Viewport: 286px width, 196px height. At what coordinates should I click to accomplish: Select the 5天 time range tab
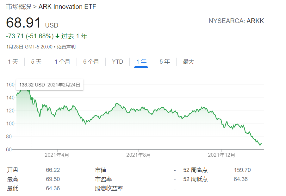point(36,62)
